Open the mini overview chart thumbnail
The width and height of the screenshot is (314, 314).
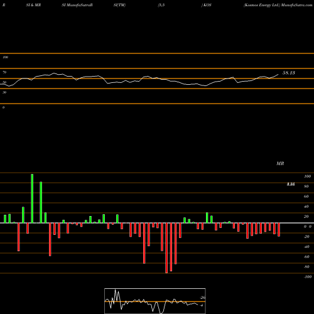click(155, 301)
